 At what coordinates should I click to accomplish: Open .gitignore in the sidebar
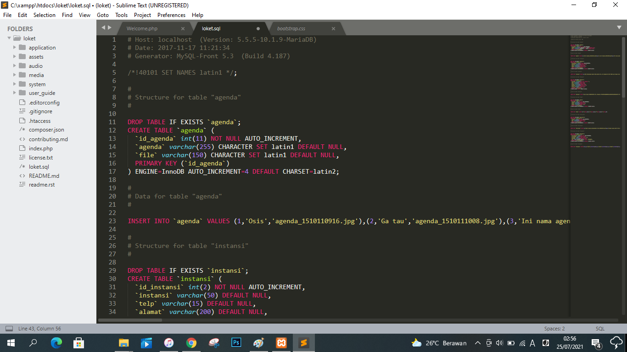(40, 111)
